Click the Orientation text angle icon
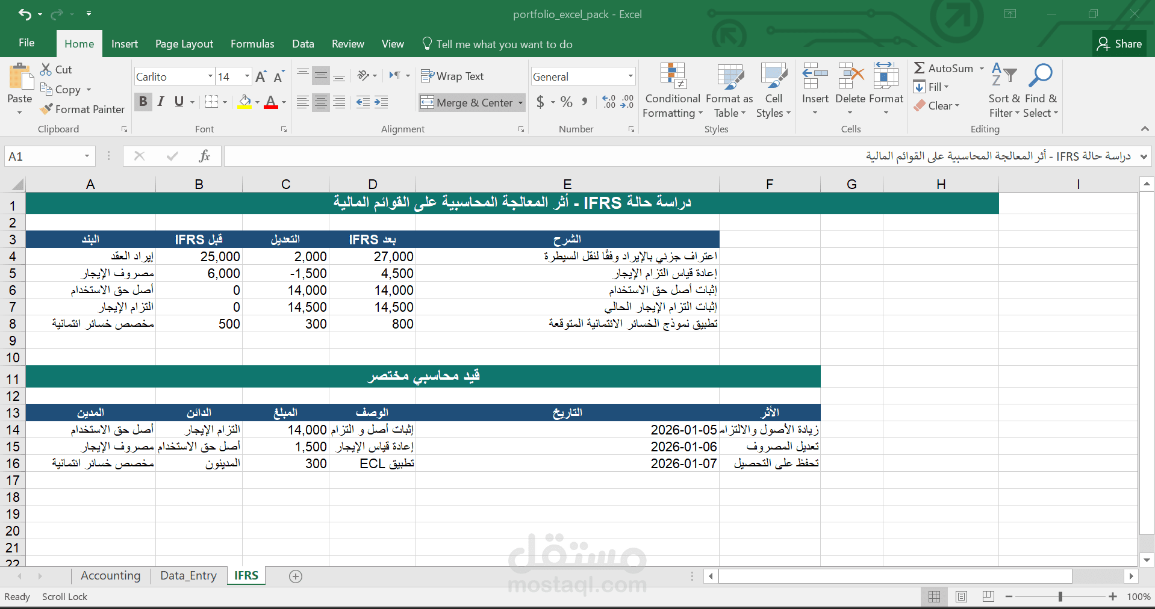 pyautogui.click(x=363, y=75)
